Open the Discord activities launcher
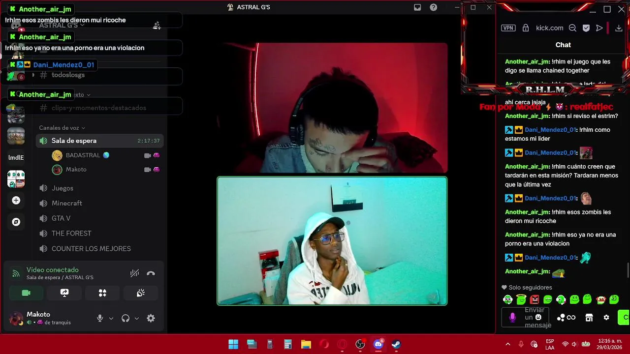This screenshot has width=630, height=354. point(102,293)
